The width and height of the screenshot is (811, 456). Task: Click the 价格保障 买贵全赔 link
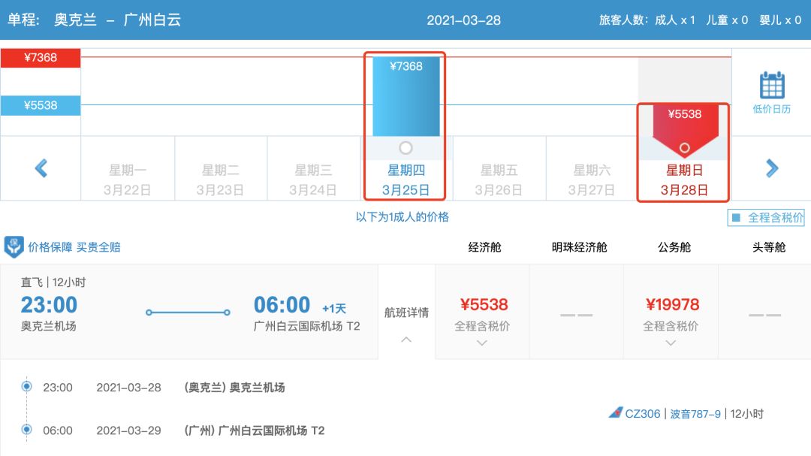(x=74, y=246)
